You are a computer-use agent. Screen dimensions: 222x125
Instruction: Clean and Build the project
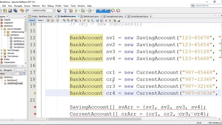tap(71, 11)
